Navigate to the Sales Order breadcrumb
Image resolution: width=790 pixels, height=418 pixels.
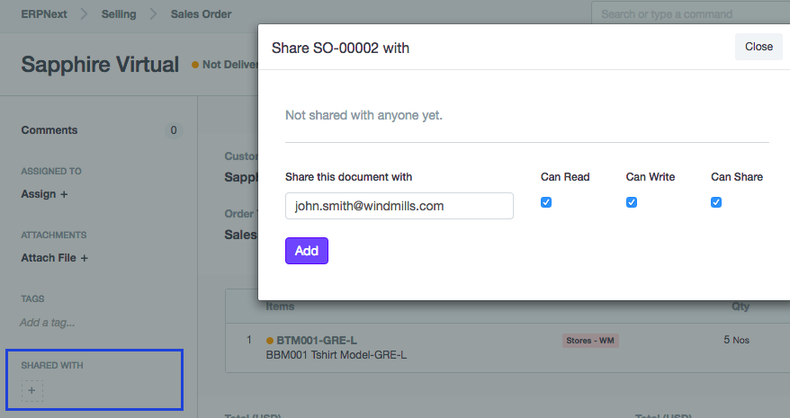[201, 14]
